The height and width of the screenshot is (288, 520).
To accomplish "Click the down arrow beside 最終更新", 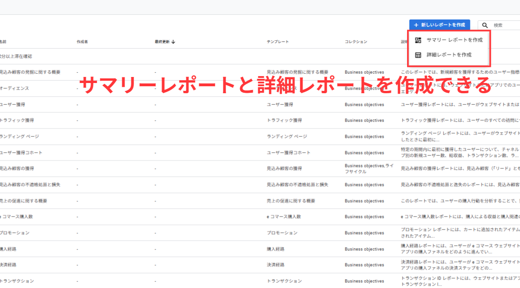I will pos(173,42).
